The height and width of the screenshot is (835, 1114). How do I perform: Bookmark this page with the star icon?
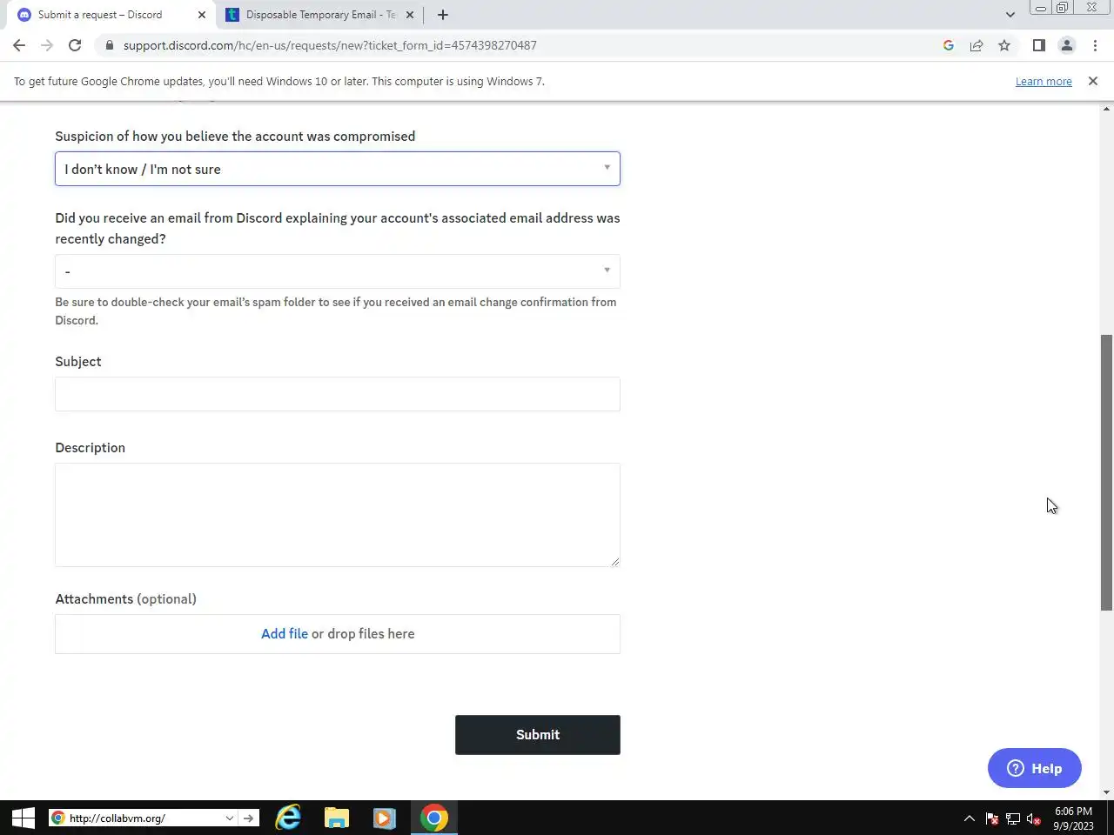(1004, 45)
